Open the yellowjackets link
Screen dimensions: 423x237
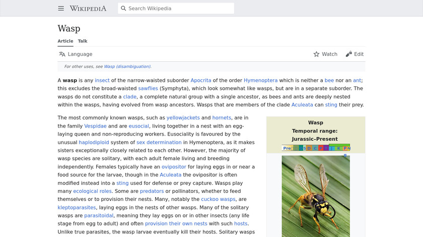183,118
